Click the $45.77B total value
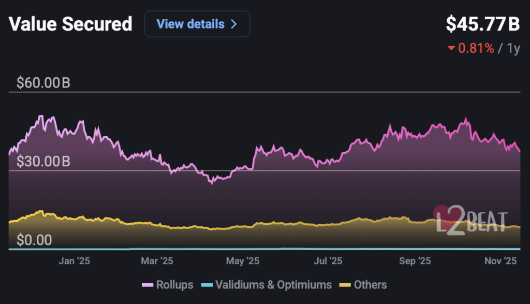530x304 pixels. tap(483, 24)
